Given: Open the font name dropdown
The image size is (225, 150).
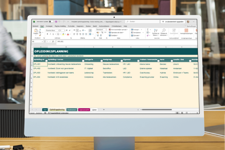Looking at the screenshot, I should 58,30.
